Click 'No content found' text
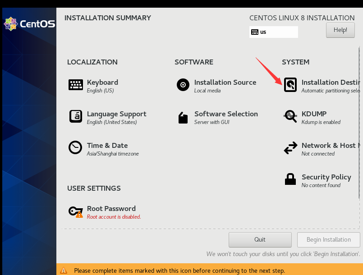The image size is (363, 275). [x=321, y=185]
